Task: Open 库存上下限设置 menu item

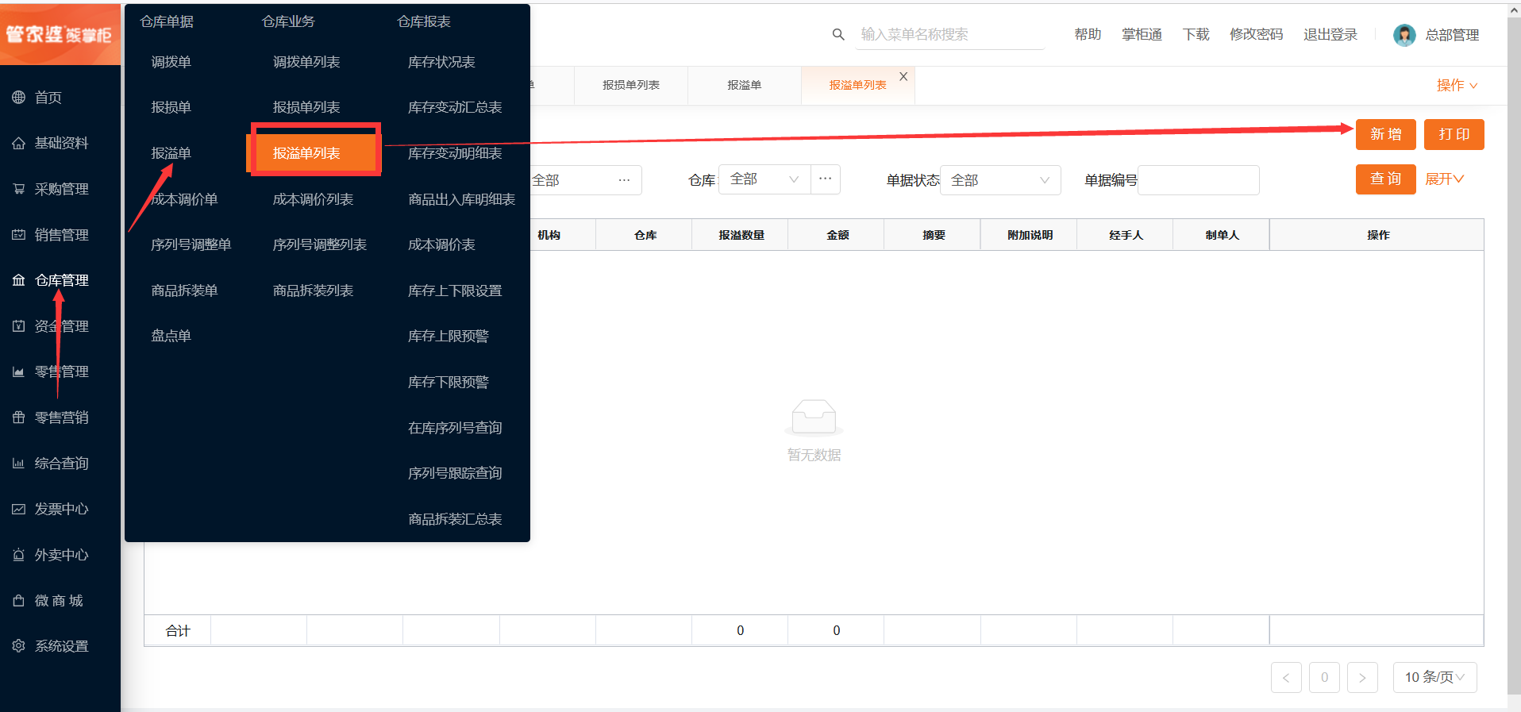Action: click(x=455, y=291)
